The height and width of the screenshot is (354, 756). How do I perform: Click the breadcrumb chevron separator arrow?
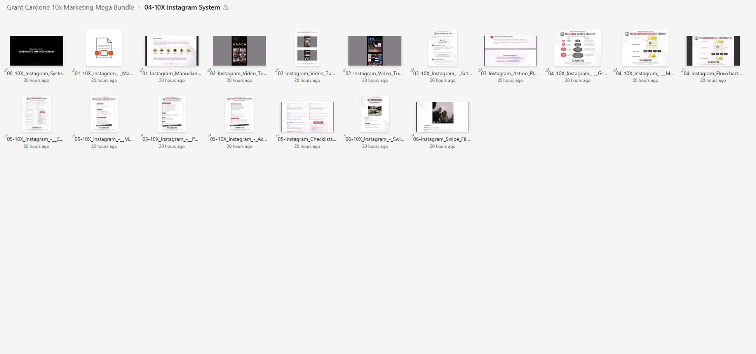(x=139, y=8)
